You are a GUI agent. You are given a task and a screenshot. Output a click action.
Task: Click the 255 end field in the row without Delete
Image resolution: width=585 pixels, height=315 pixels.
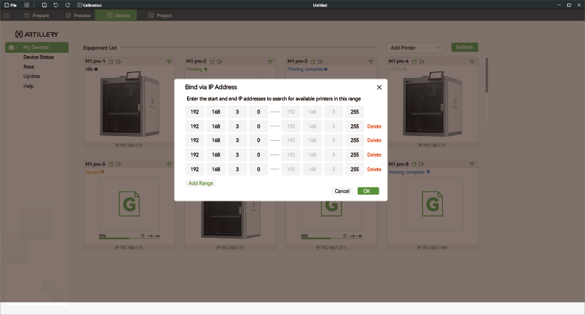coord(355,112)
